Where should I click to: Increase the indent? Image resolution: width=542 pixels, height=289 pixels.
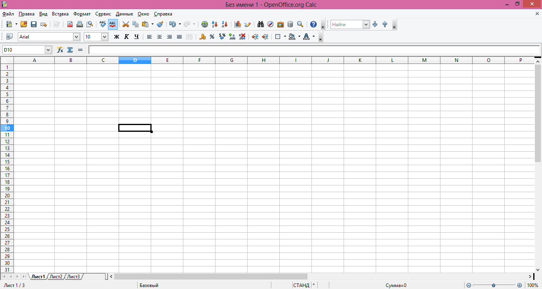(265, 37)
